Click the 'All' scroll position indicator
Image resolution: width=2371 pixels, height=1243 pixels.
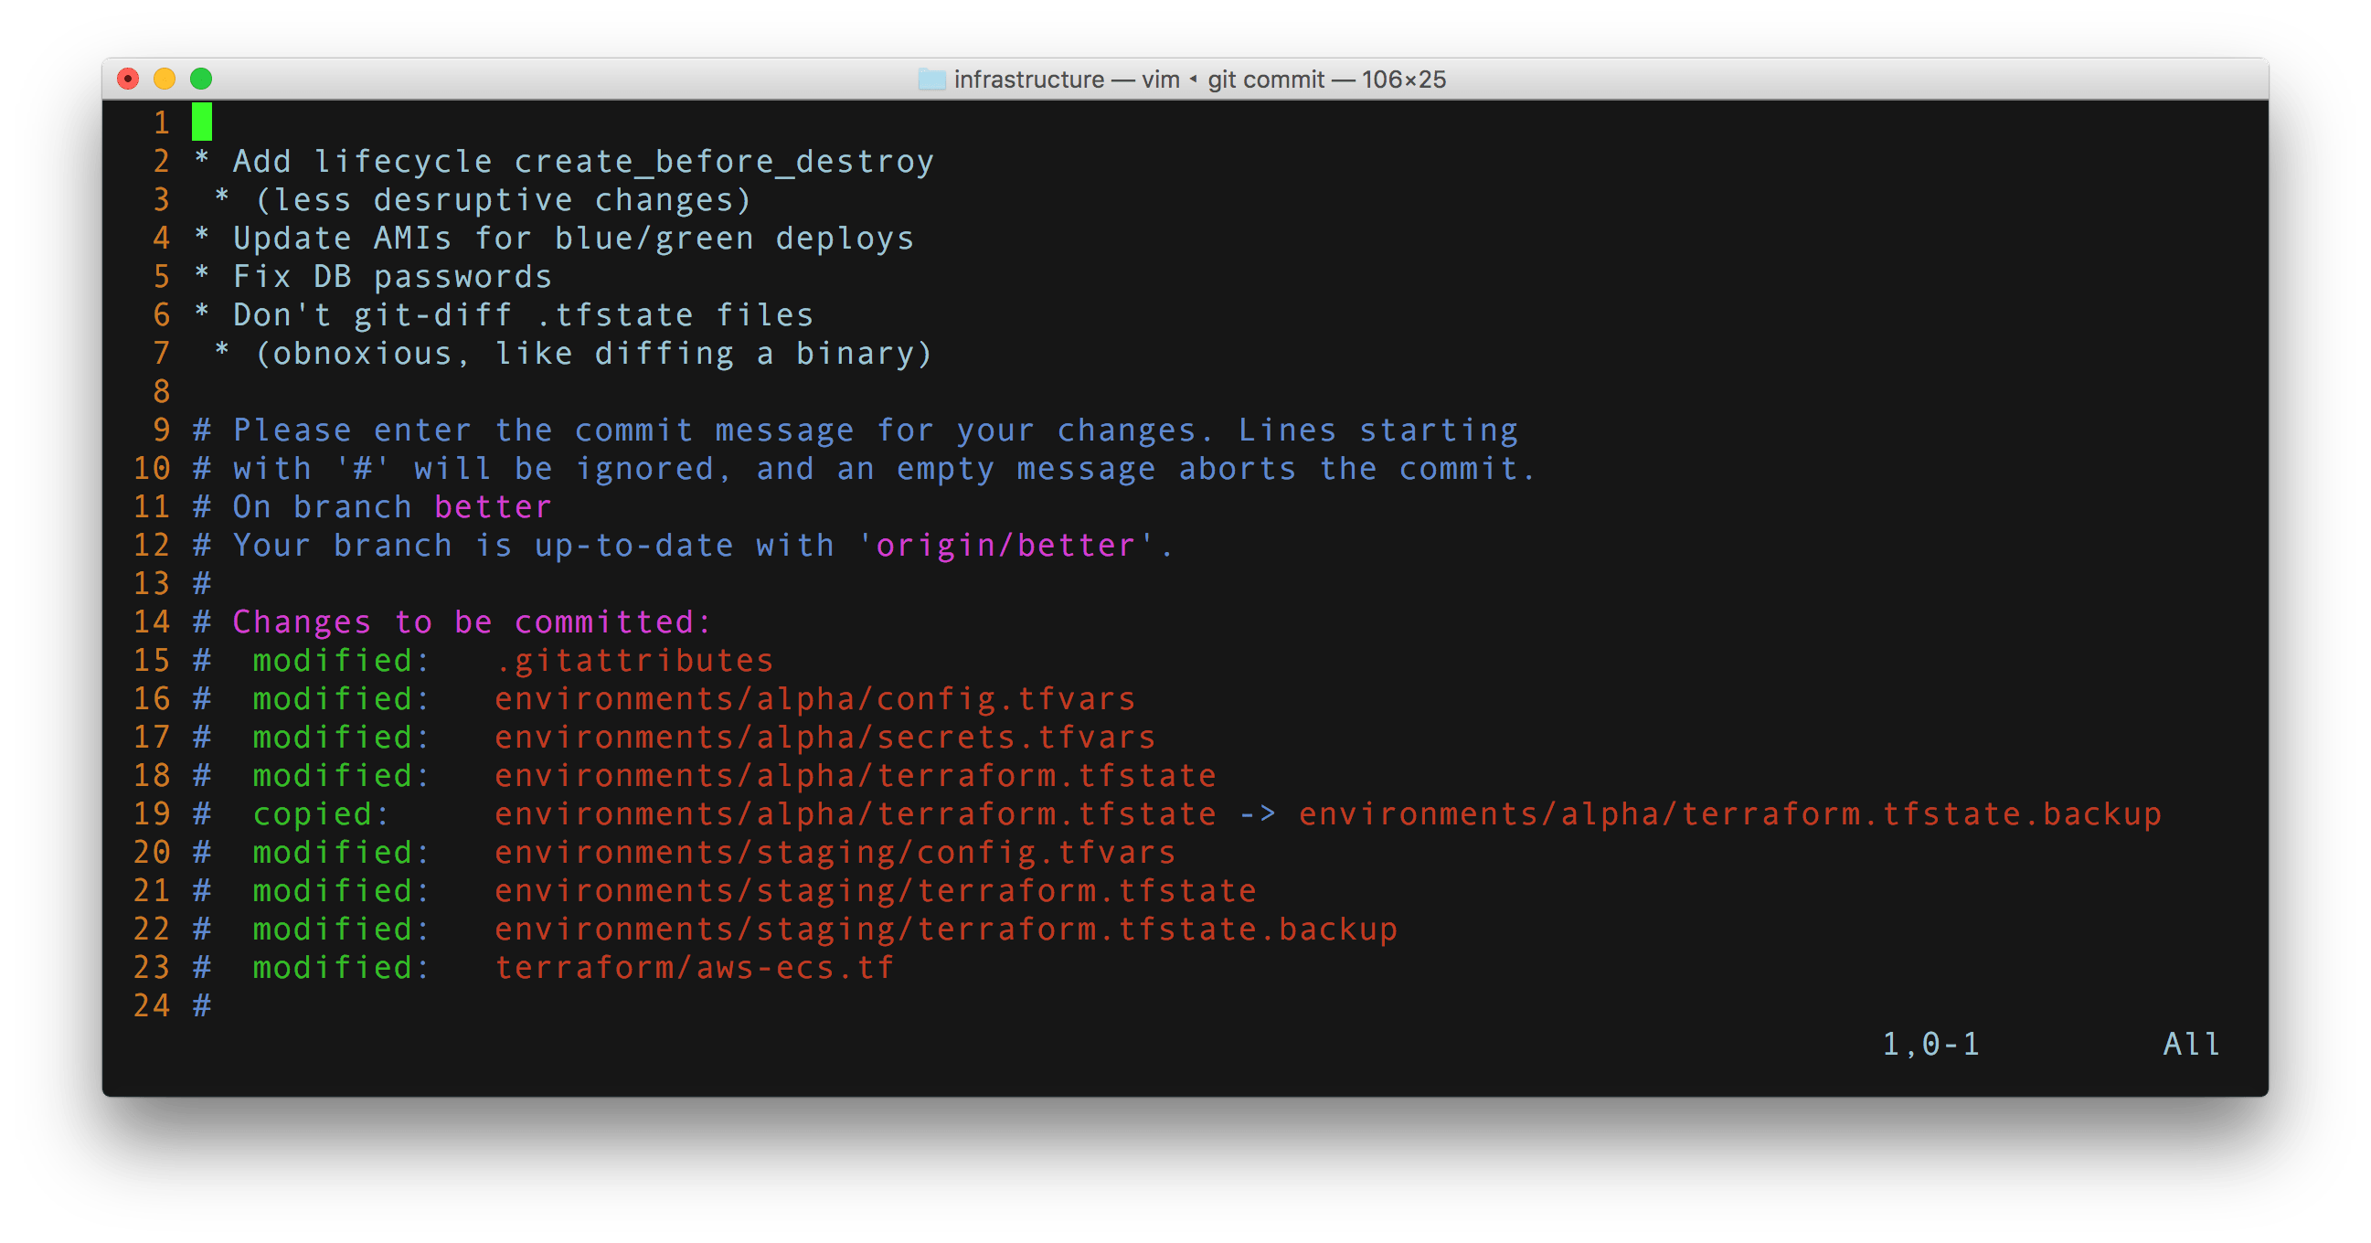(2191, 1045)
